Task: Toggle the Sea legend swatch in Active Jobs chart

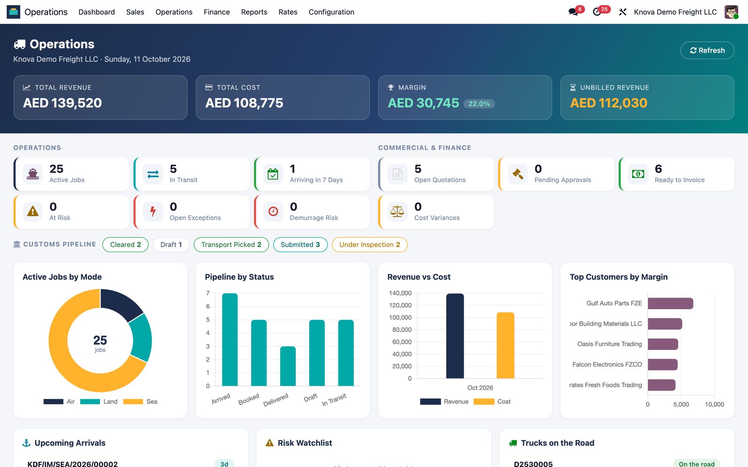Action: (x=133, y=402)
